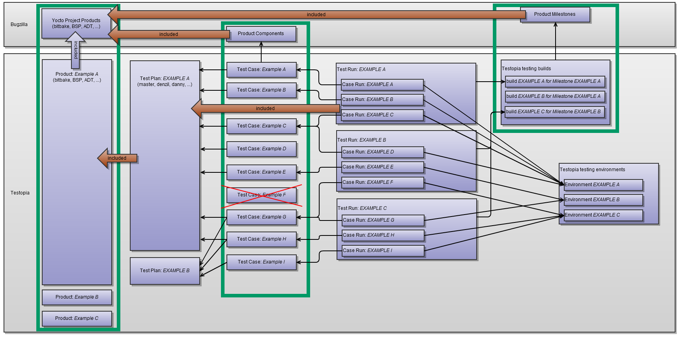Click the short included arrow on Product Example A

(117, 158)
